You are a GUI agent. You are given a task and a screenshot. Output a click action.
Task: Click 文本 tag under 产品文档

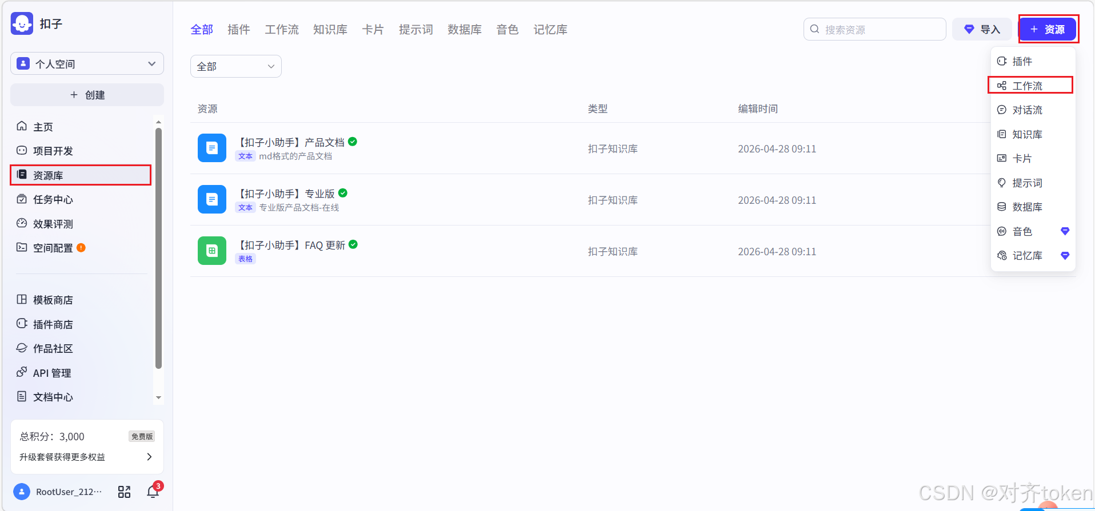(x=245, y=156)
